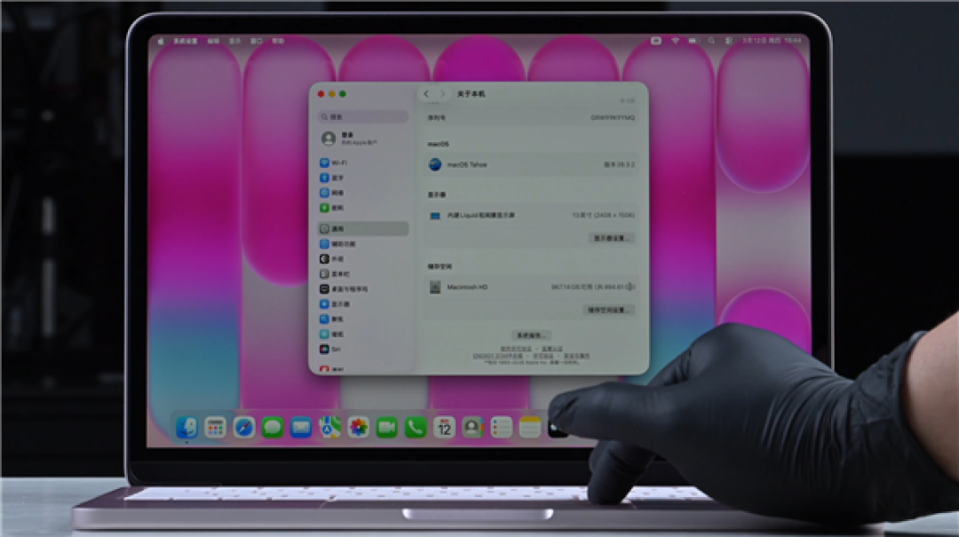This screenshot has height=537, width=959.
Task: Open Window (窗口) menu in menu bar
Action: point(257,41)
